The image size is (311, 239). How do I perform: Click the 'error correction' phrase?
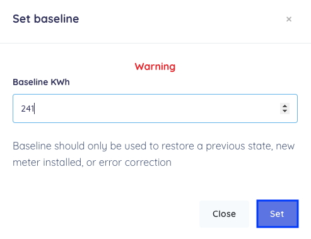[135, 163]
